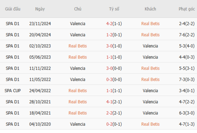197x133 pixels.
Task: Click the "Ngày" column header
Action: [x=40, y=9]
